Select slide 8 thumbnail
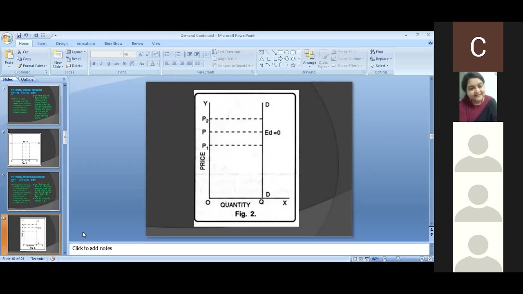 34,148
